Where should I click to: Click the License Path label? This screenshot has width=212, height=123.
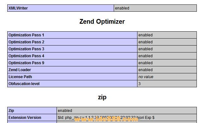click(20, 77)
